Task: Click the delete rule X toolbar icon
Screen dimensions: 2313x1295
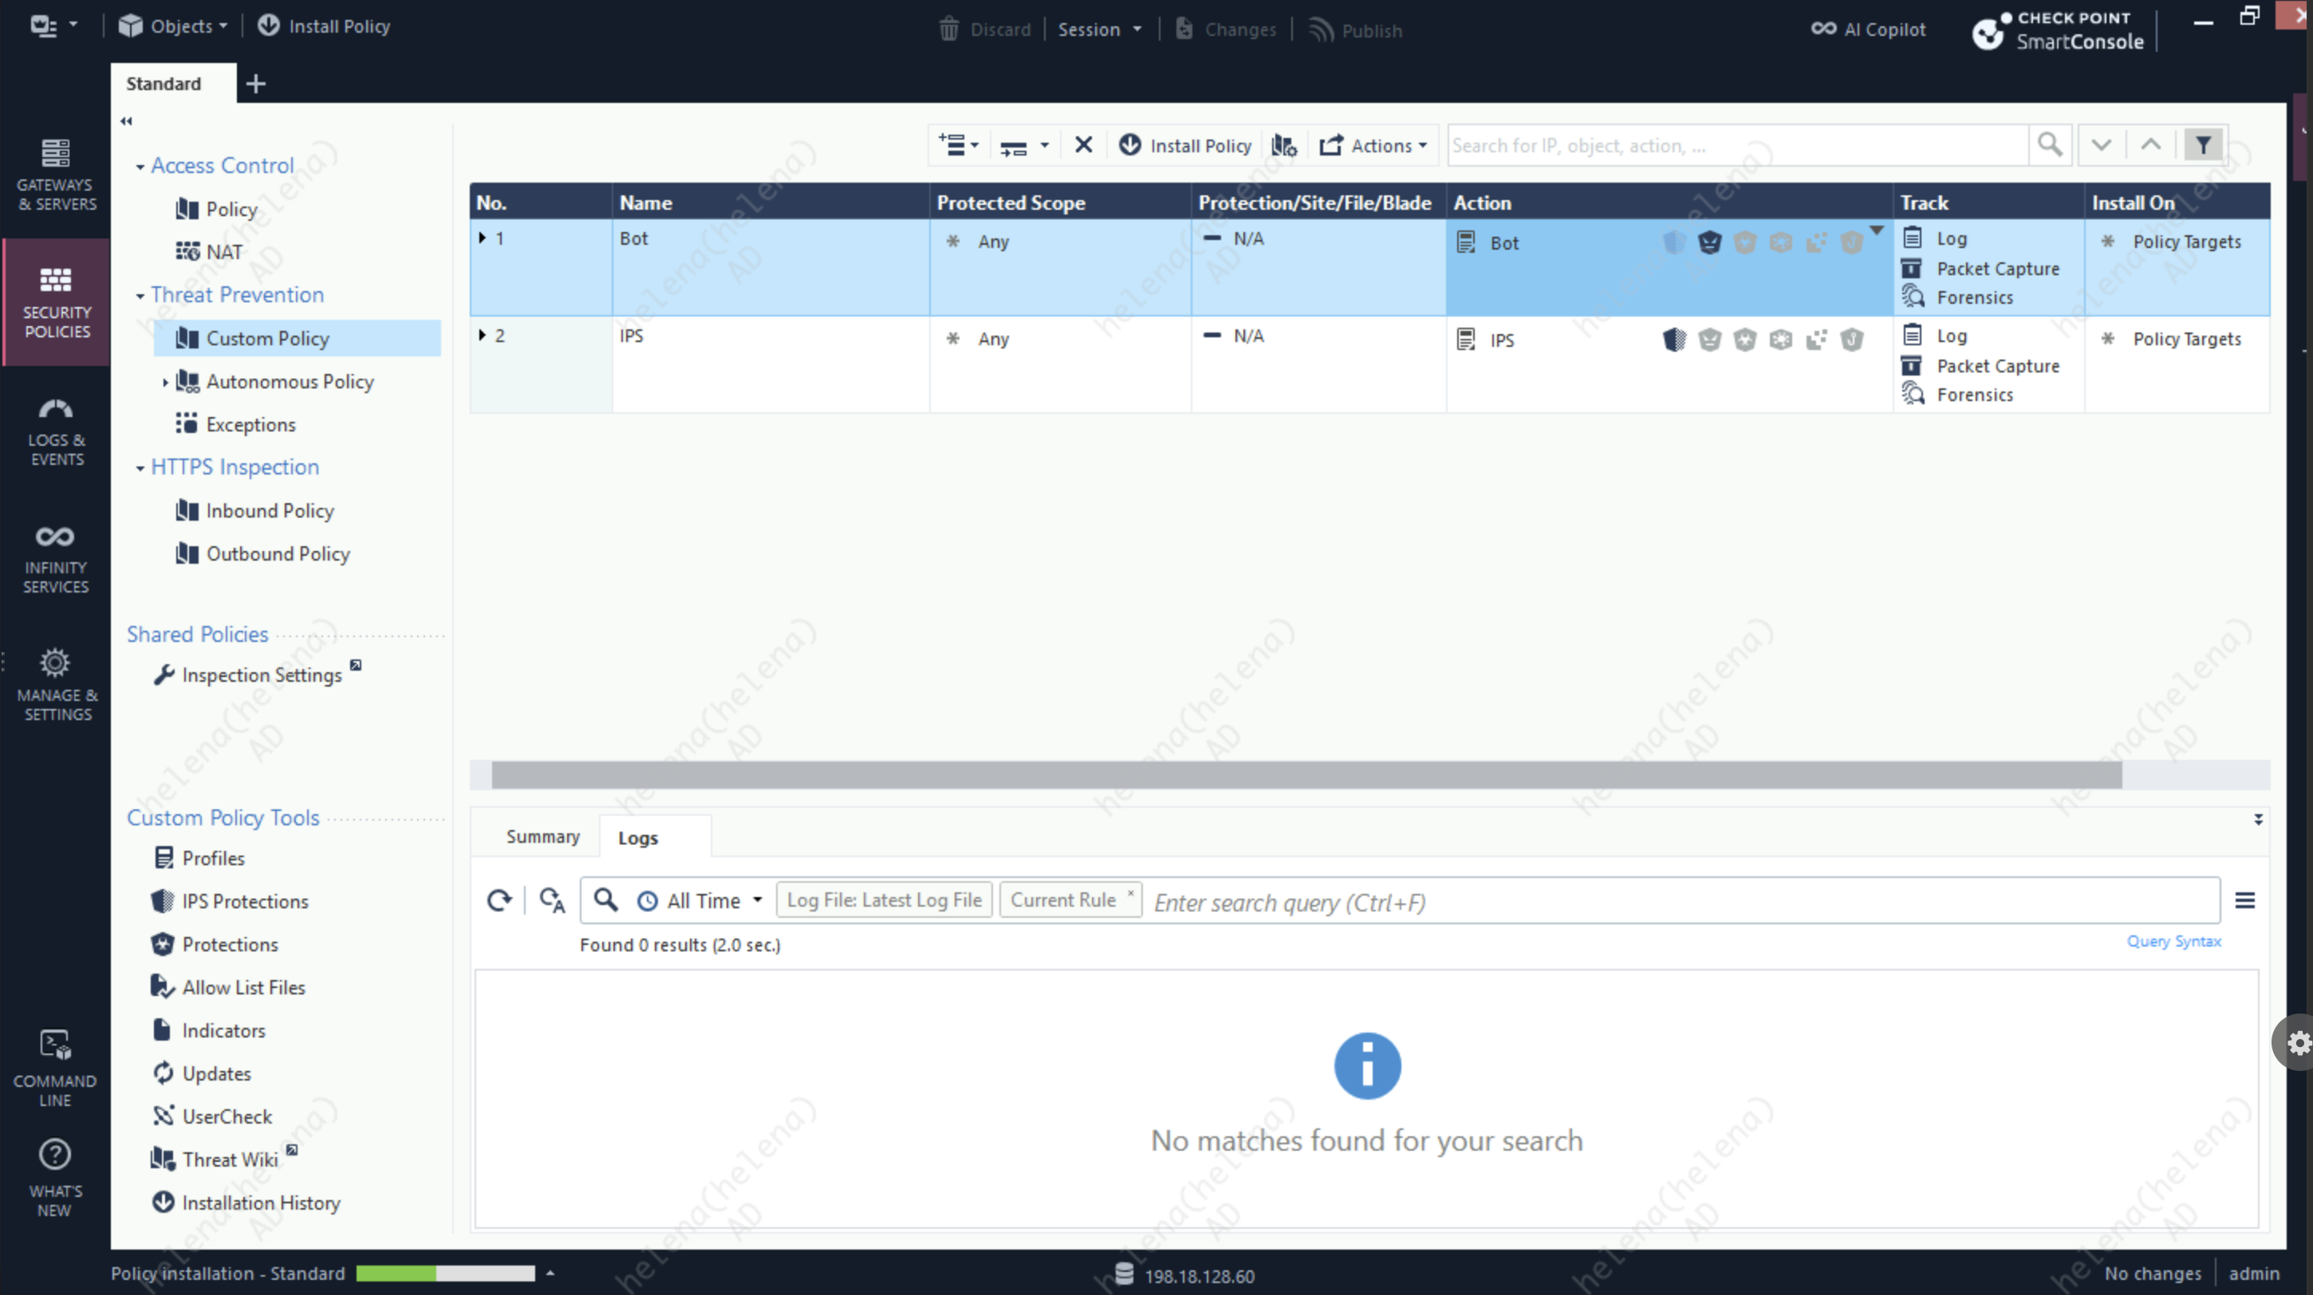Action: [x=1084, y=144]
